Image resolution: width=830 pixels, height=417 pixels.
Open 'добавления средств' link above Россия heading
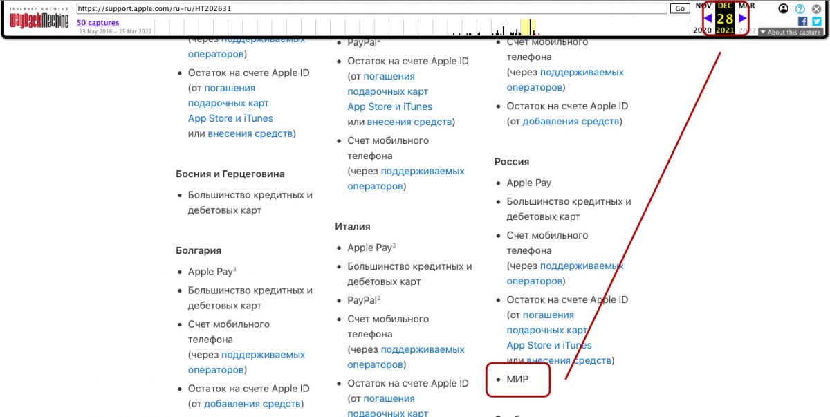point(571,121)
